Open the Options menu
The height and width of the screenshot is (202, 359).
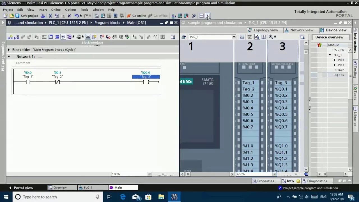point(71,10)
